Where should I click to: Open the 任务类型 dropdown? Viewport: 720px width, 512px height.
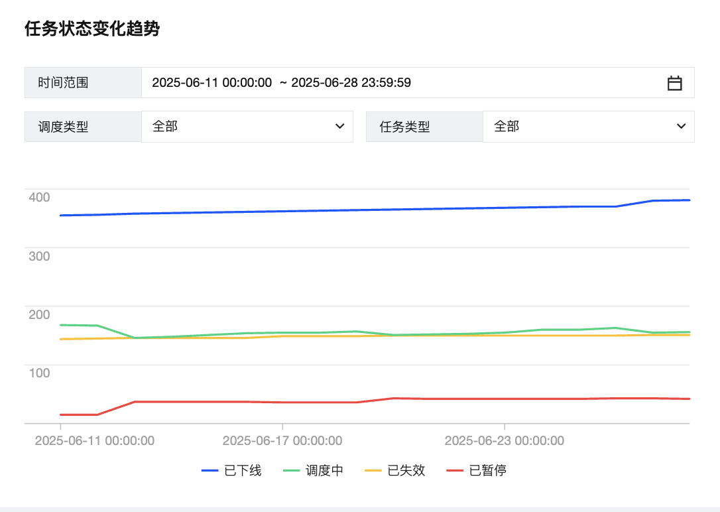point(588,126)
